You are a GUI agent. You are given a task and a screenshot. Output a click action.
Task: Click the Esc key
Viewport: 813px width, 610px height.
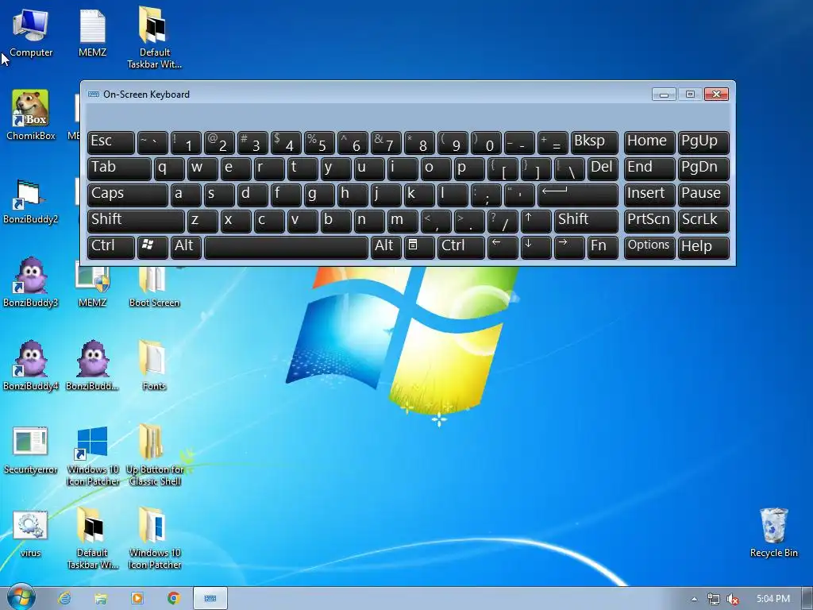pos(111,143)
